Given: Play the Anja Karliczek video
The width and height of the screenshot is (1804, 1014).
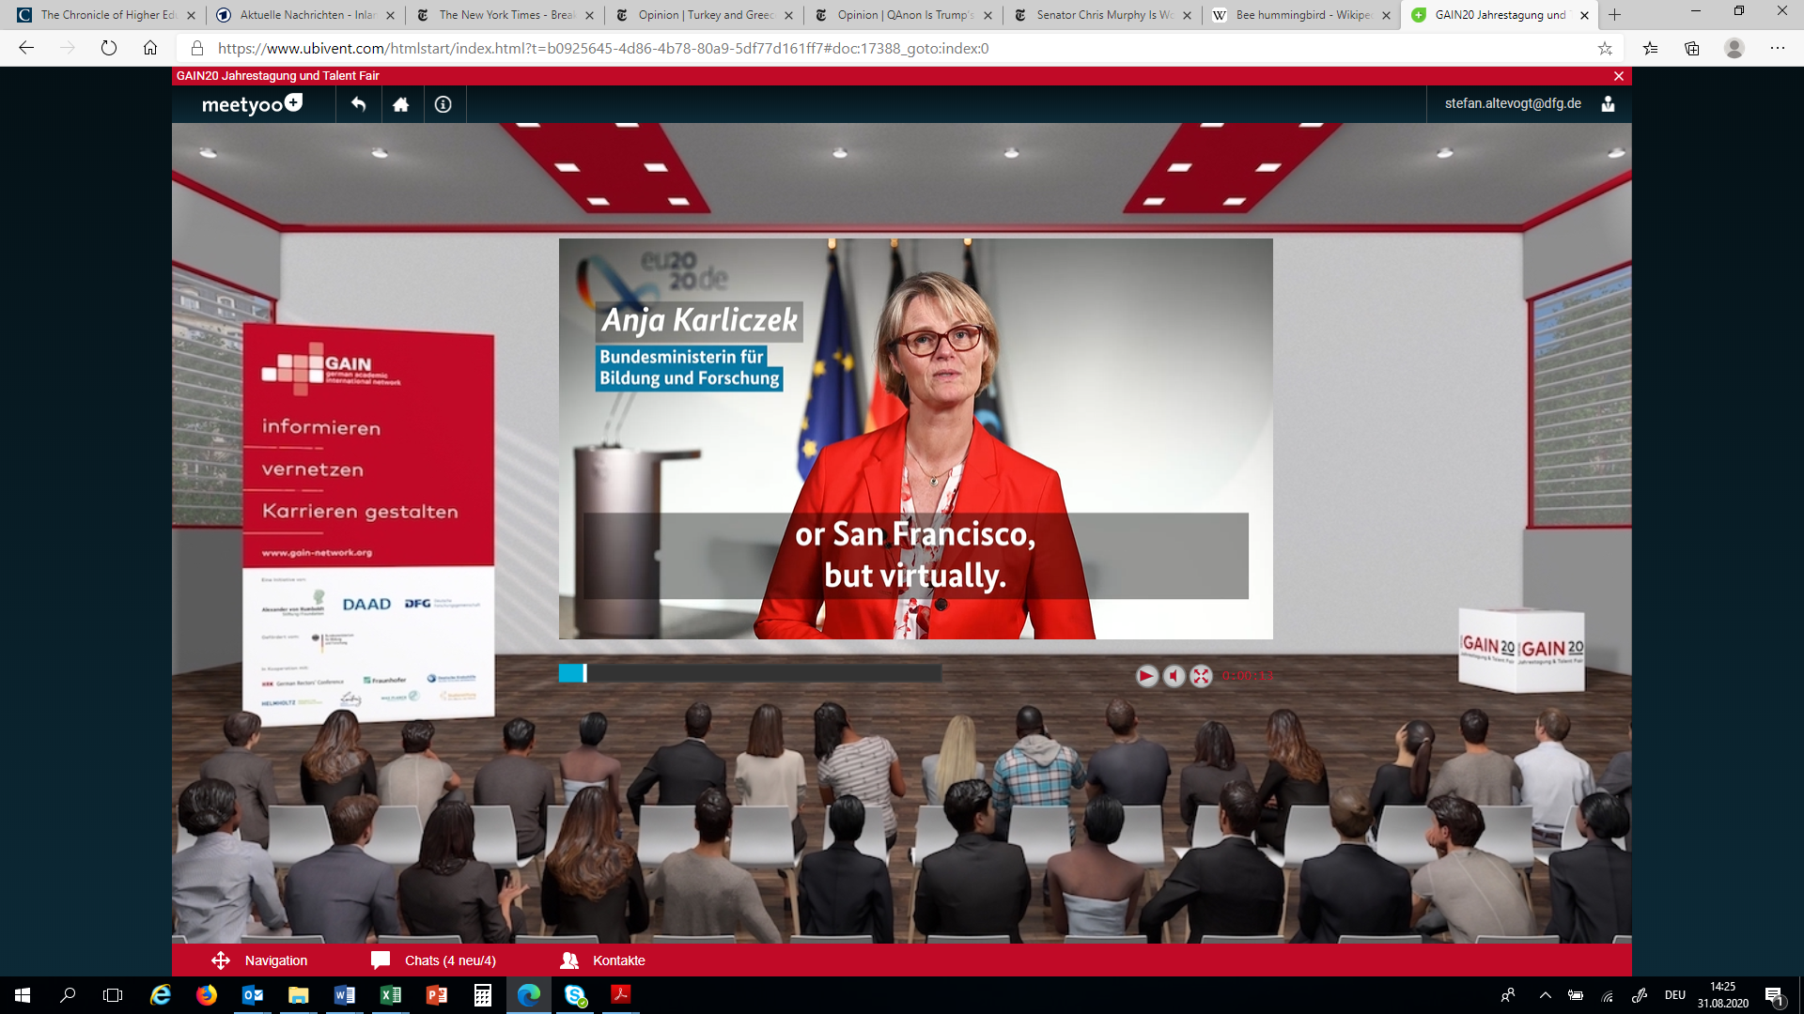Looking at the screenshot, I should tap(1146, 676).
